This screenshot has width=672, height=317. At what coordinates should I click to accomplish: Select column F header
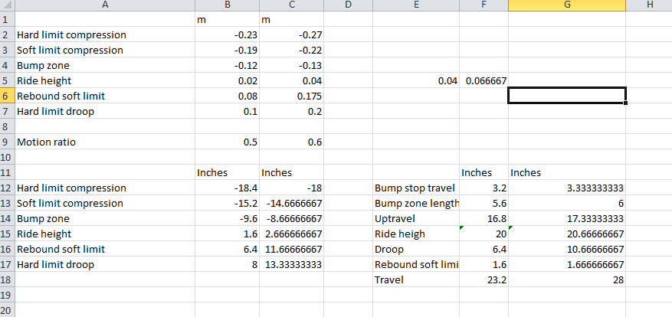484,5
